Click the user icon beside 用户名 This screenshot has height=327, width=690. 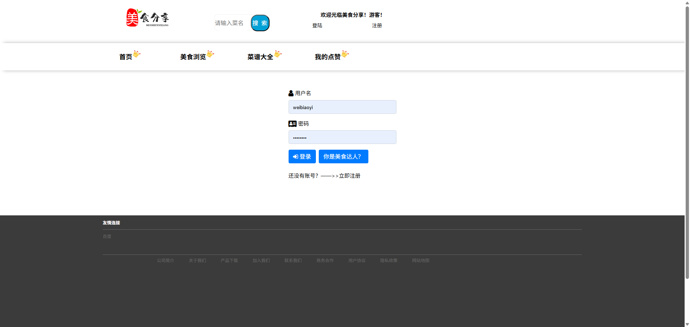pos(291,93)
